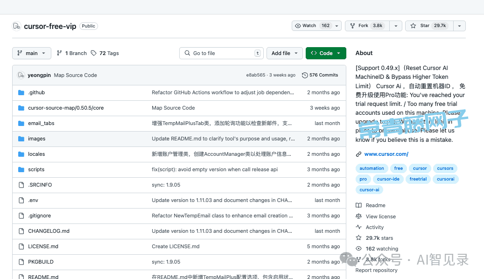Expand the main branch dropdown
This screenshot has width=484, height=279.
click(32, 53)
